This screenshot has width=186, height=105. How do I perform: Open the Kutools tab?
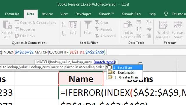106,14
